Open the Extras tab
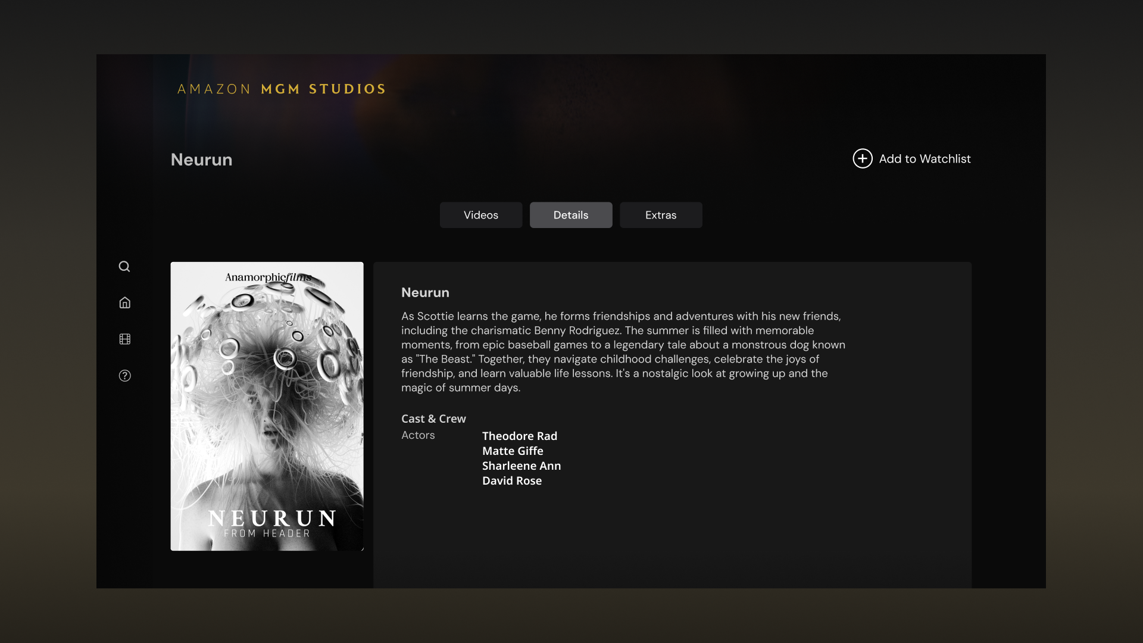The image size is (1143, 643). click(x=661, y=215)
